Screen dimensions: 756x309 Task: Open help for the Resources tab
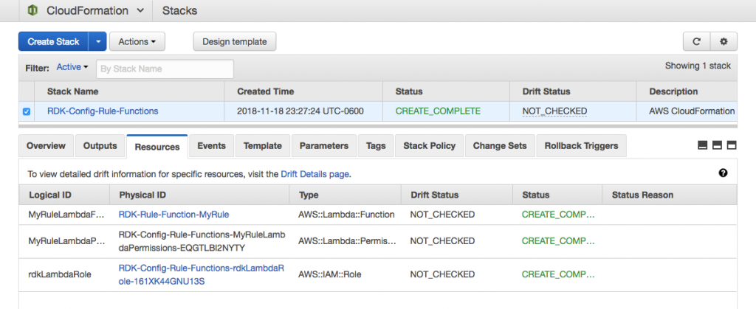click(723, 173)
